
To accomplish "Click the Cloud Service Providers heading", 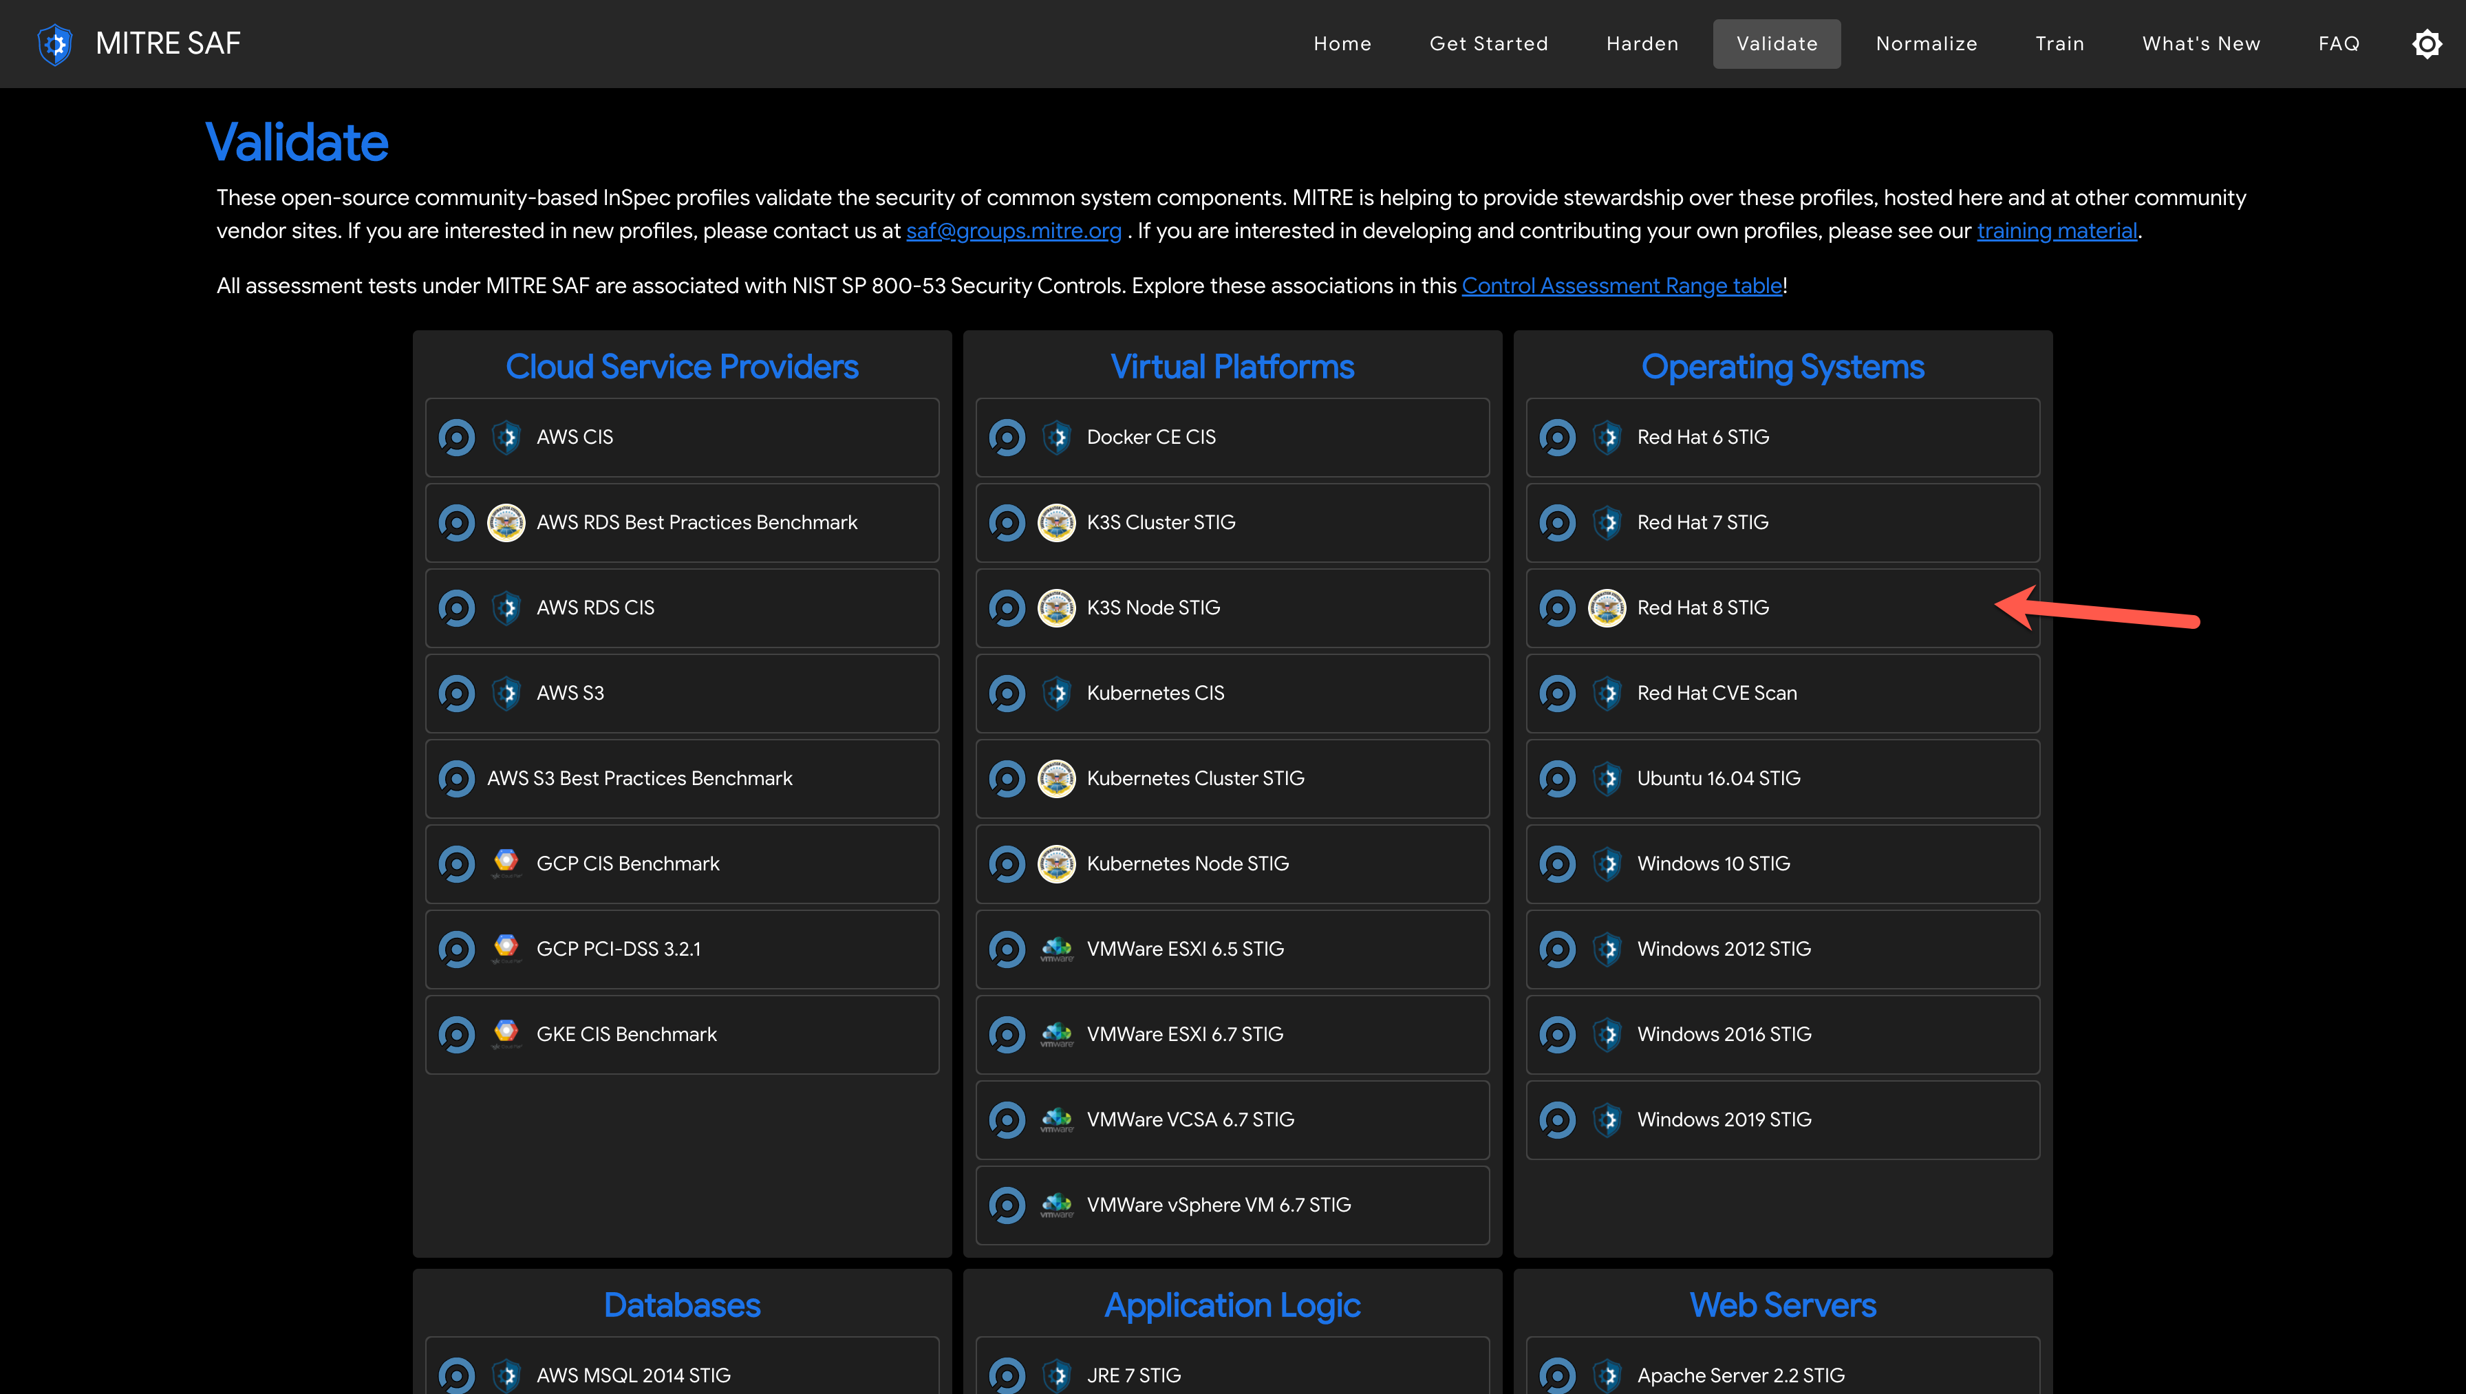I will point(682,367).
